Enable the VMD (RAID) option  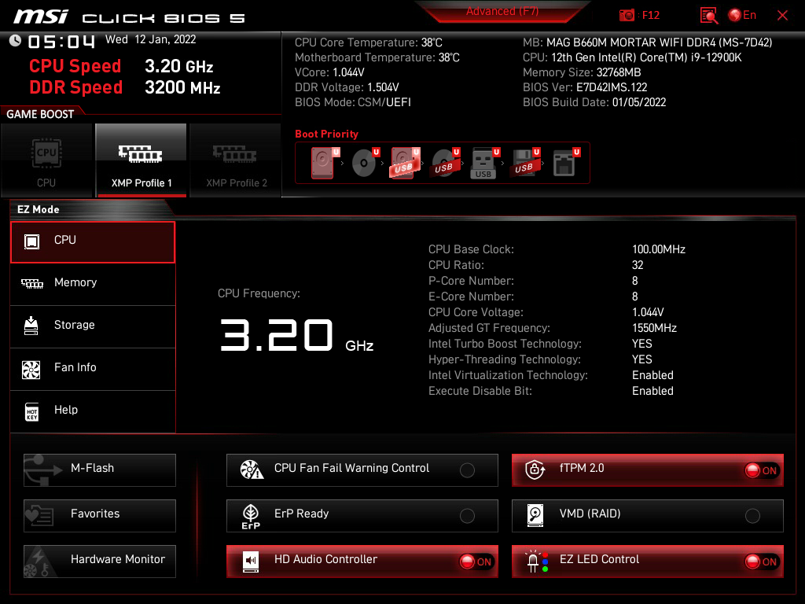point(752,516)
